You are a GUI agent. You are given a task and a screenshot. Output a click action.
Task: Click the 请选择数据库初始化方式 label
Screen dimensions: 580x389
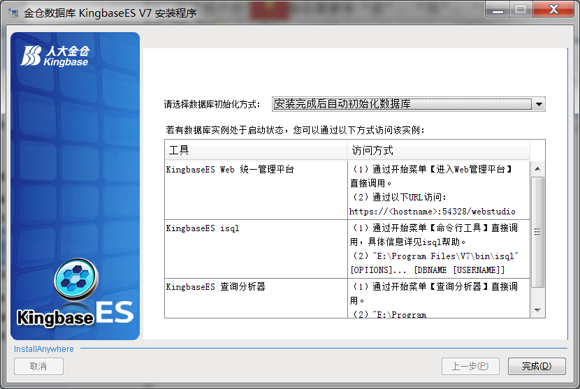pyautogui.click(x=212, y=104)
